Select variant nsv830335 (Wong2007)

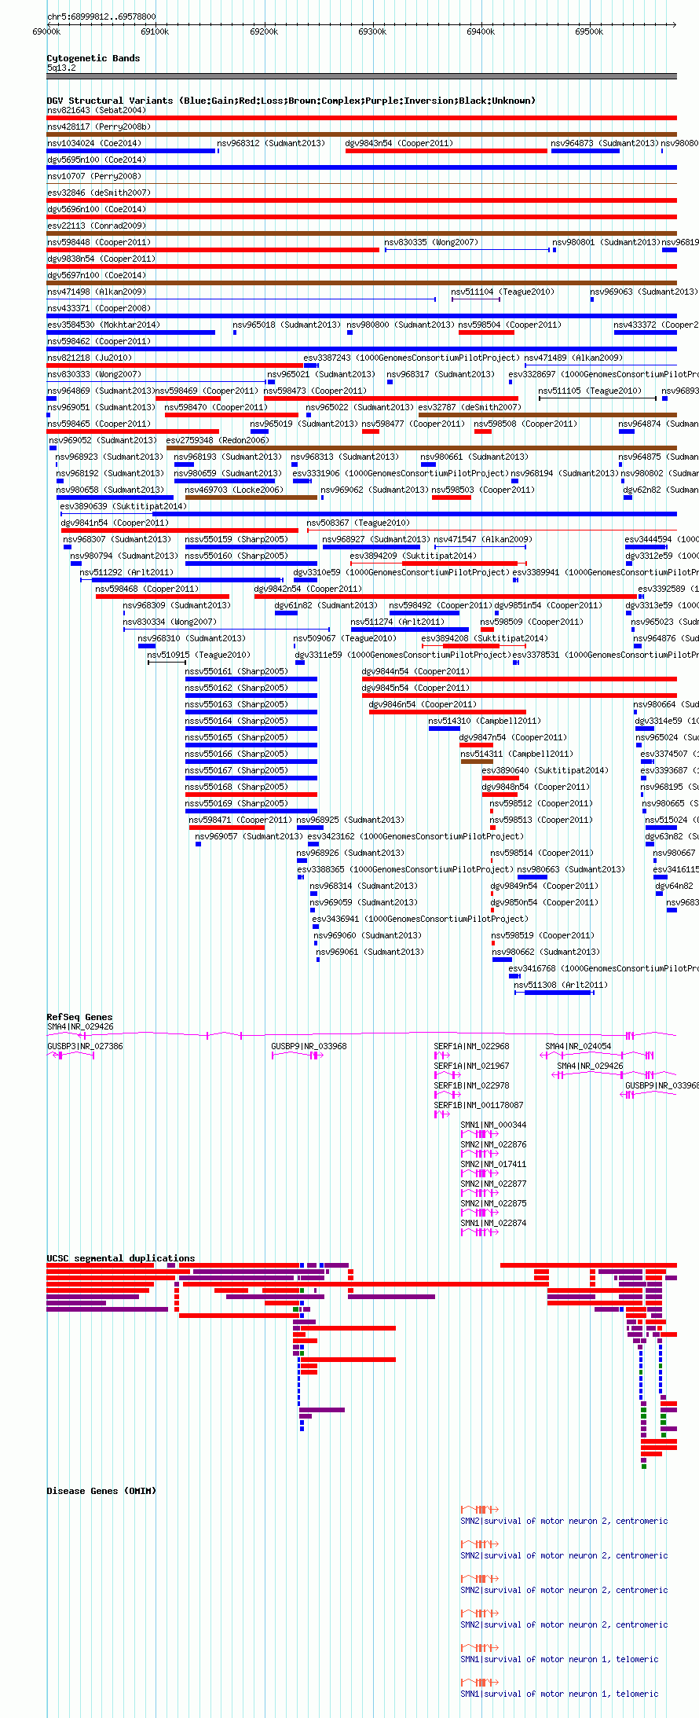(x=431, y=242)
